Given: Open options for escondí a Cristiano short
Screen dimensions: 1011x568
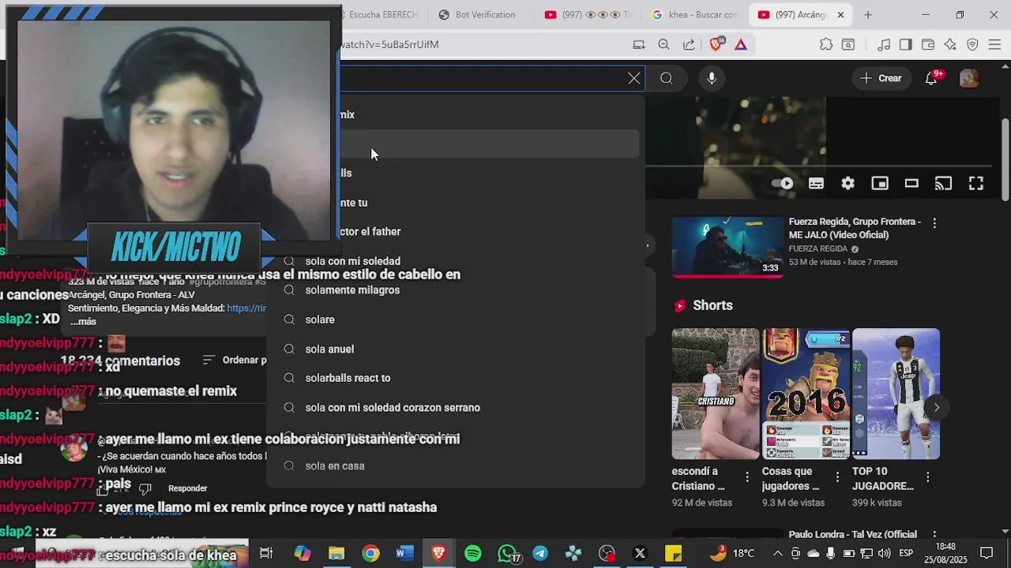Looking at the screenshot, I should pyautogui.click(x=747, y=477).
